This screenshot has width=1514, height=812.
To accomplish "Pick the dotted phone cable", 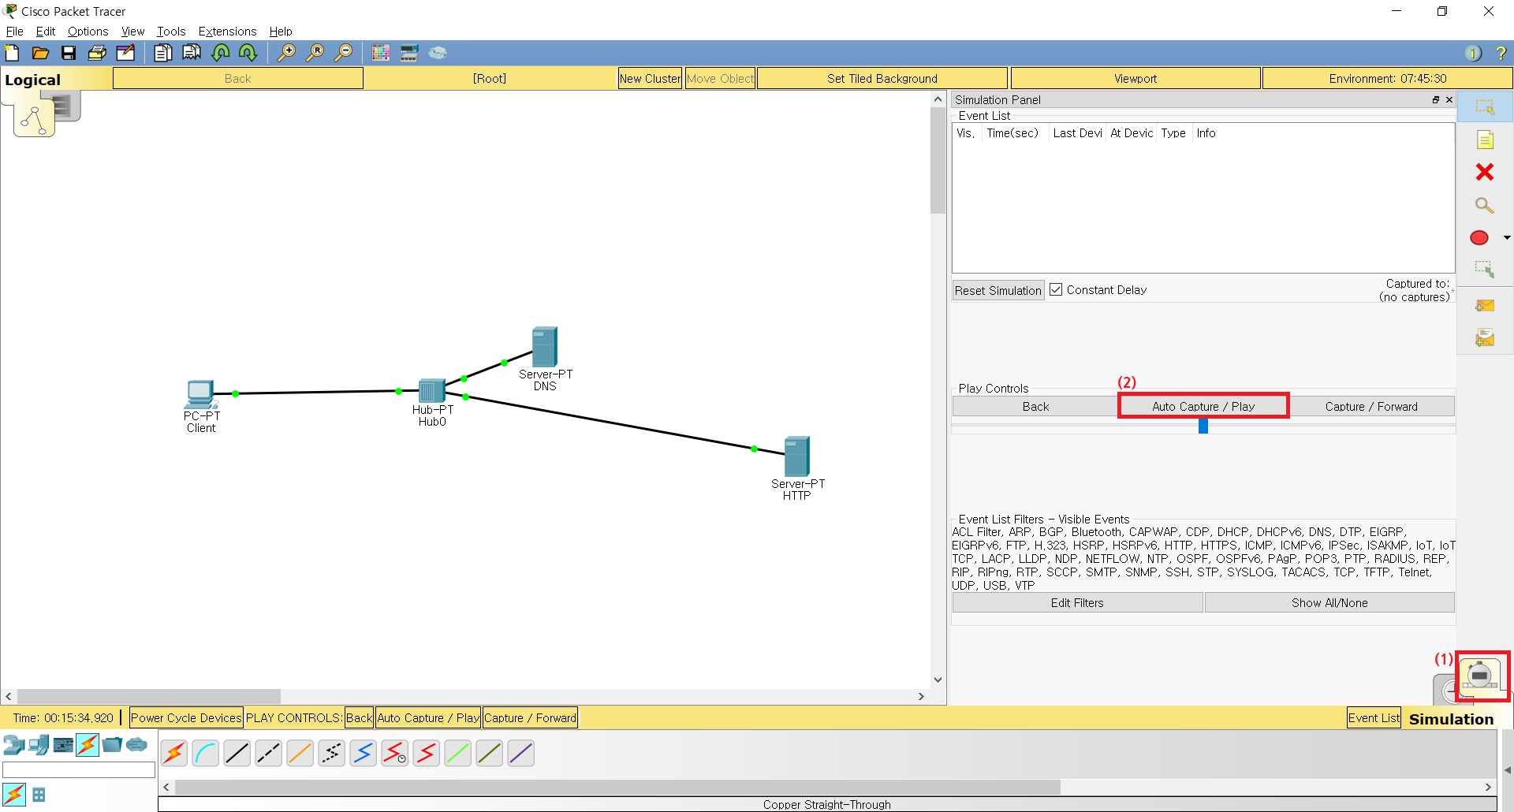I will click(x=331, y=754).
